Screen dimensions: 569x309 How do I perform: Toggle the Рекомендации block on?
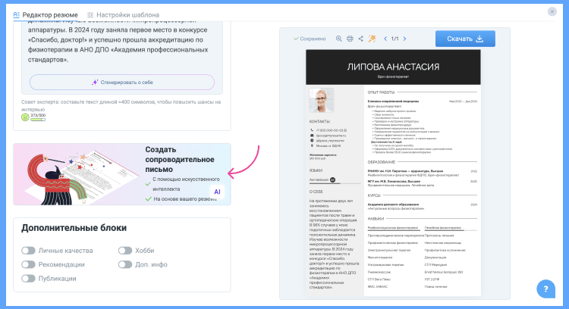(28, 264)
